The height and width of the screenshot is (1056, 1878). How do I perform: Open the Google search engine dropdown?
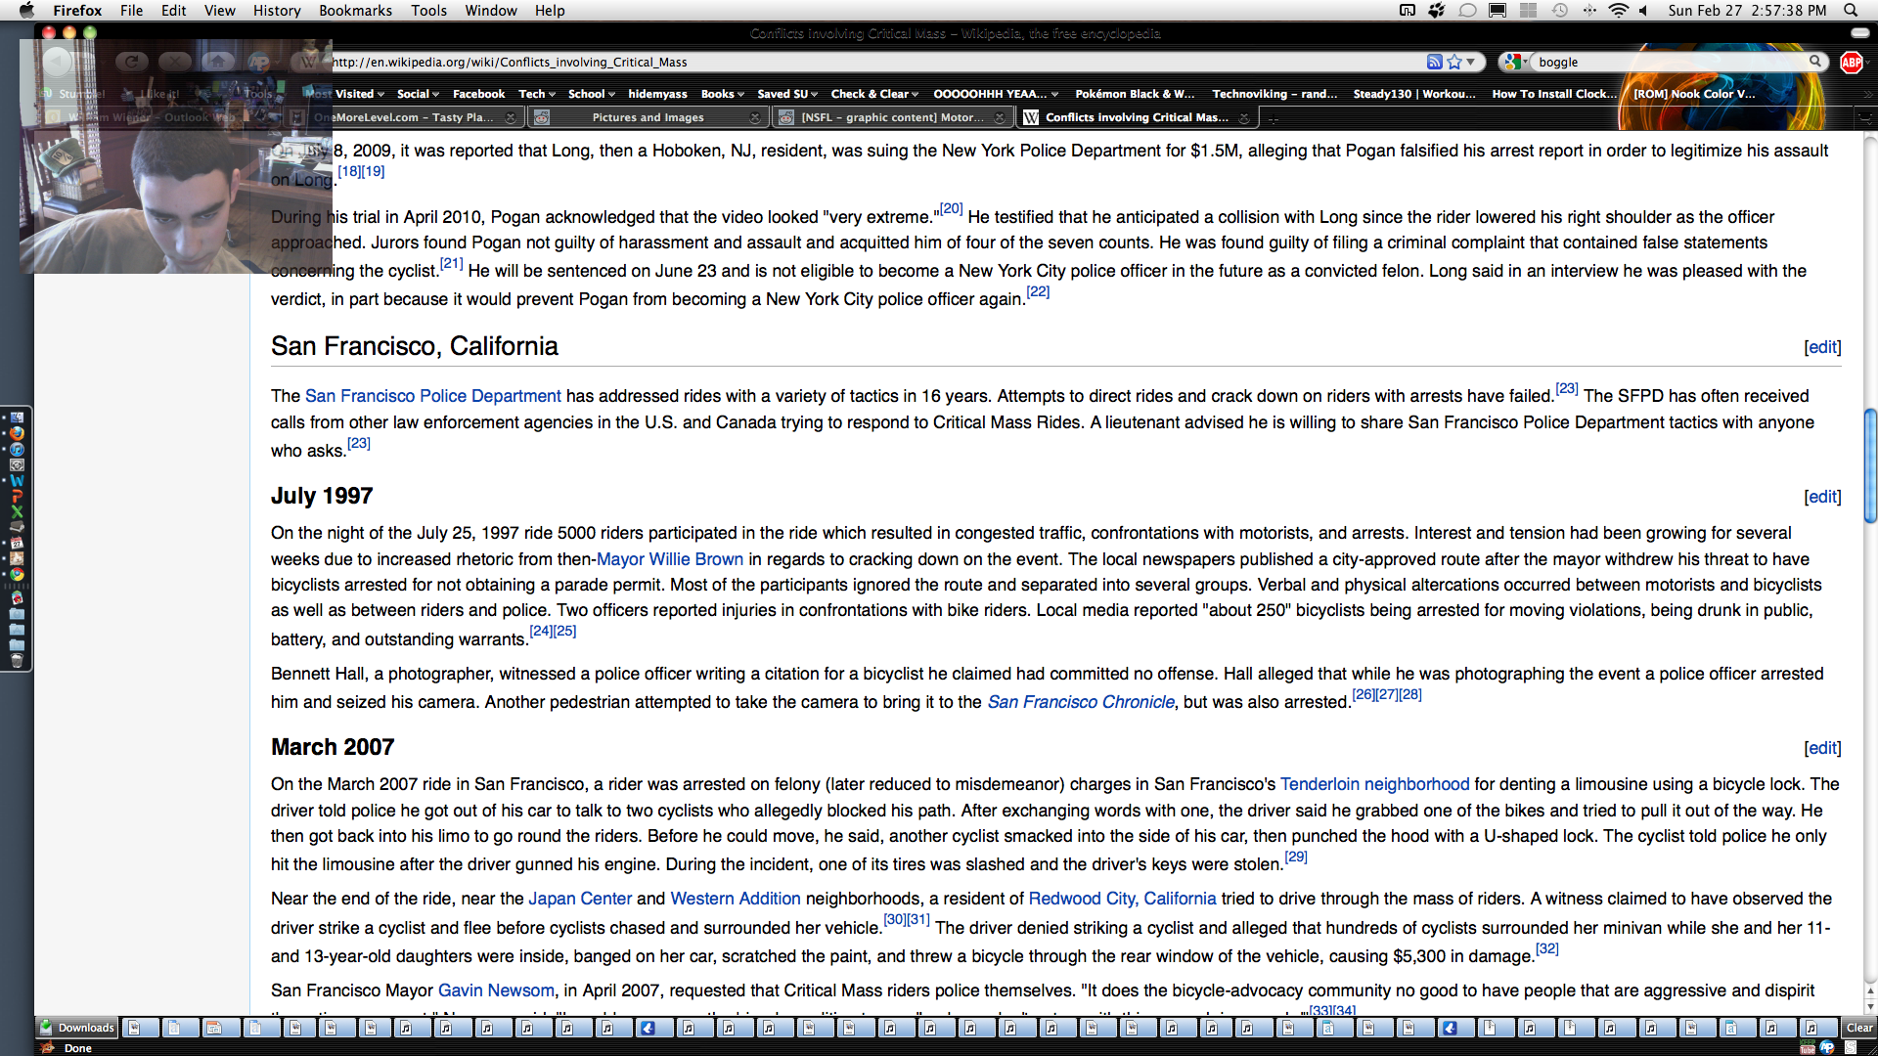click(x=1516, y=62)
